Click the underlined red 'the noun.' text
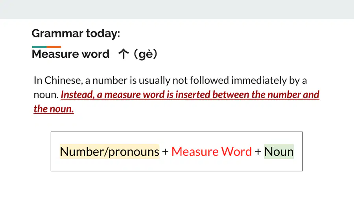The image size is (354, 199). (54, 109)
